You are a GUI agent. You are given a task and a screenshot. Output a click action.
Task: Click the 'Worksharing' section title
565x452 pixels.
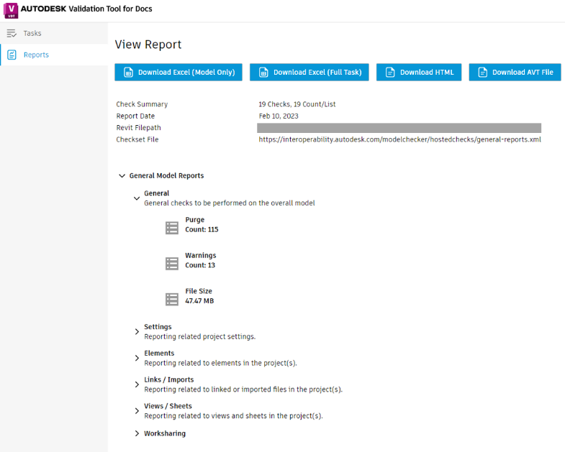[x=165, y=433]
